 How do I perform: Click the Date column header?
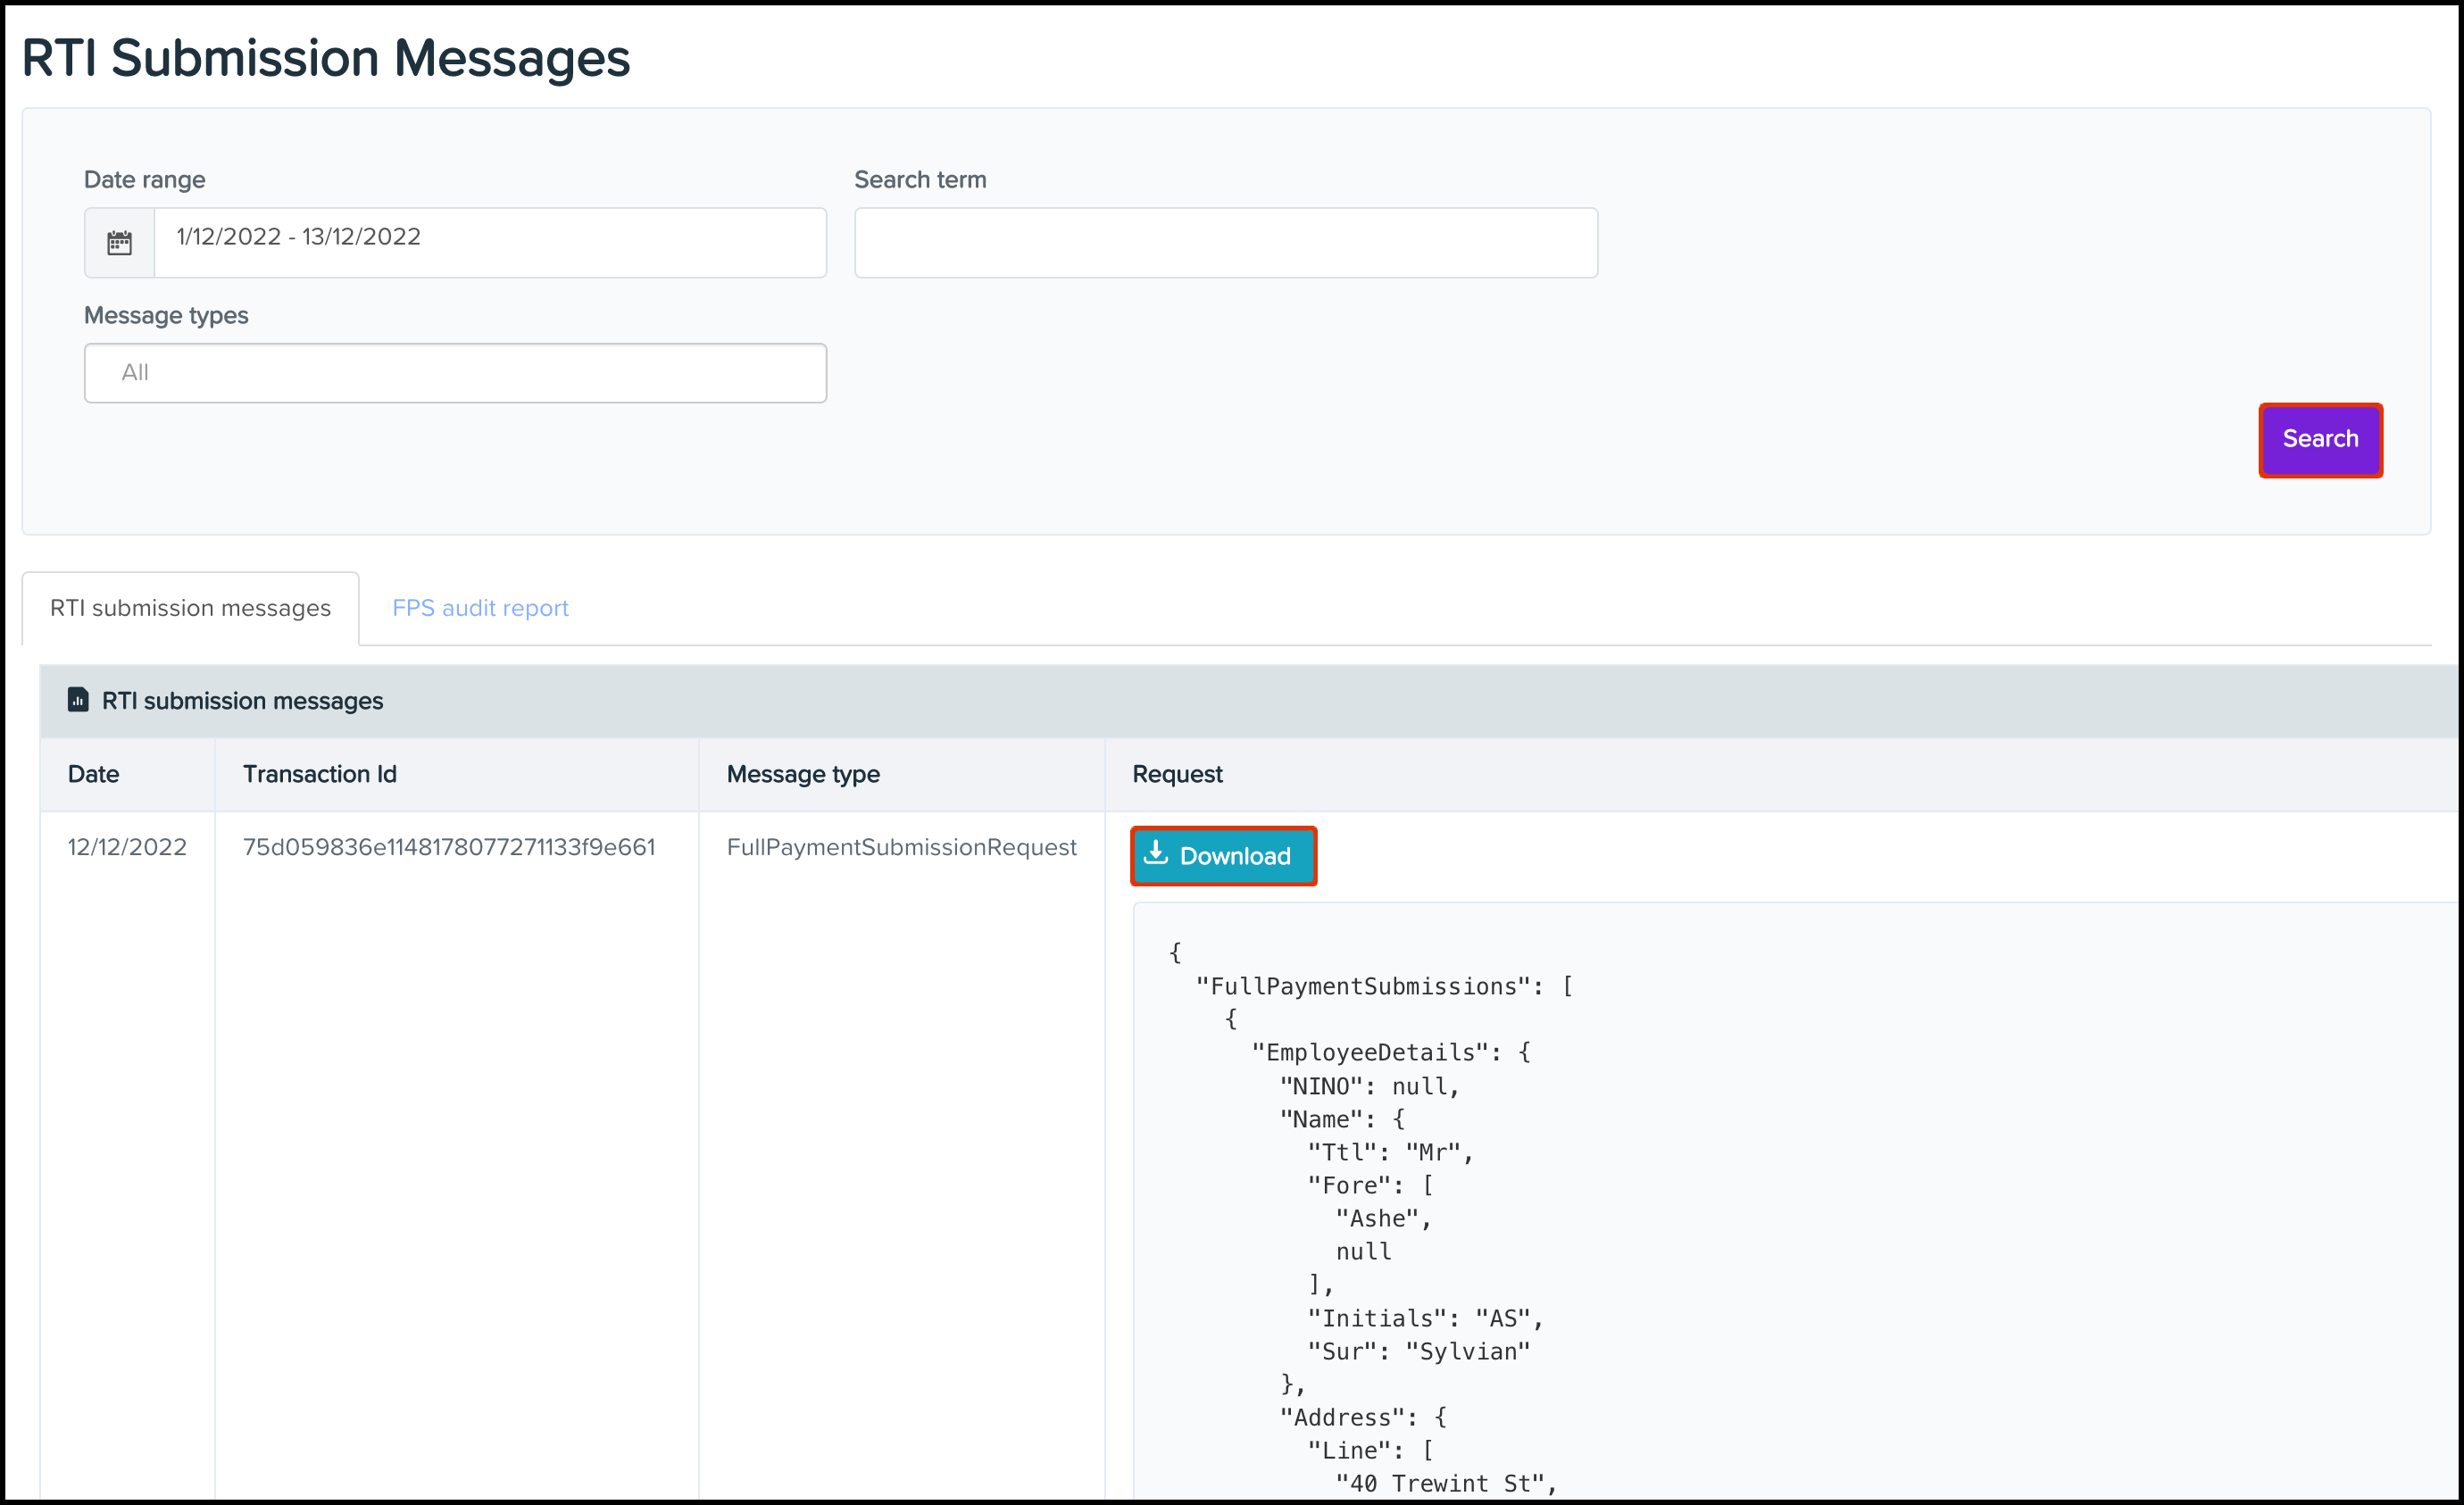click(94, 774)
